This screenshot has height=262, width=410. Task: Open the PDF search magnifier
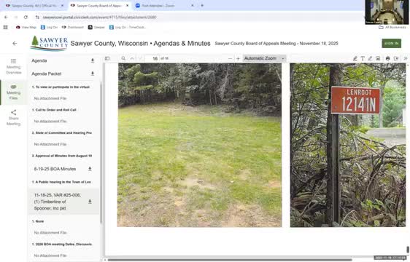click(x=123, y=58)
